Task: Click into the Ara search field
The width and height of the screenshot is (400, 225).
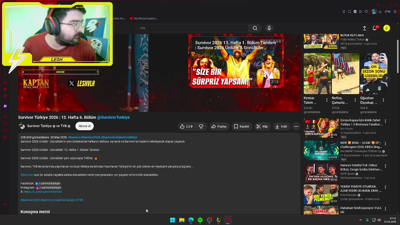Action: point(192,28)
